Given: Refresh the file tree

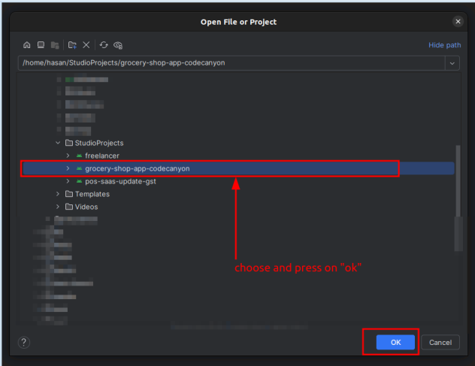Looking at the screenshot, I should click(104, 45).
